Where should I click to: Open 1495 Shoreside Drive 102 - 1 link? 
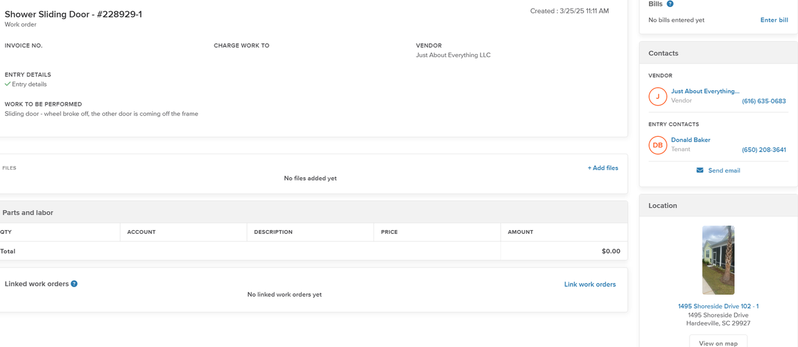(718, 306)
